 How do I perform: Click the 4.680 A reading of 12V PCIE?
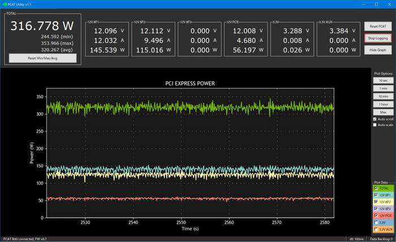tap(249, 41)
